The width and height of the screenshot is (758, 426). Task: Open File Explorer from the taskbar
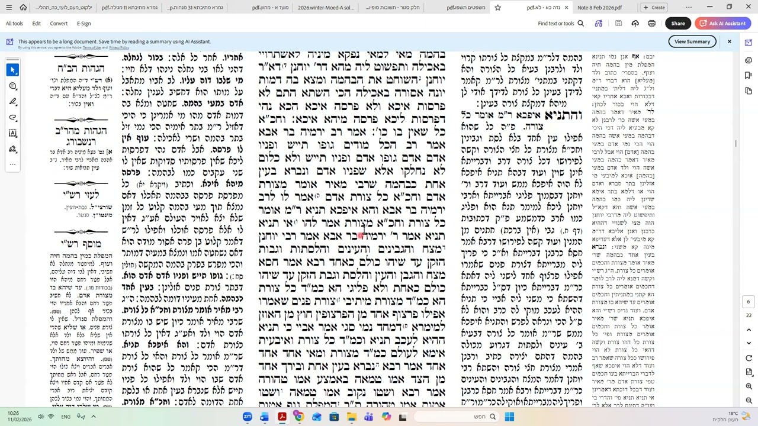pos(351,417)
